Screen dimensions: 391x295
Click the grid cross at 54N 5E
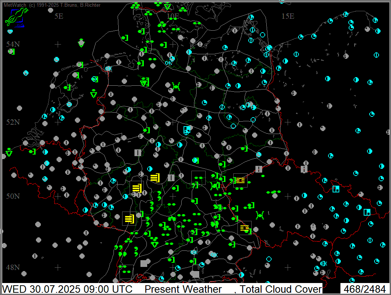58,44
